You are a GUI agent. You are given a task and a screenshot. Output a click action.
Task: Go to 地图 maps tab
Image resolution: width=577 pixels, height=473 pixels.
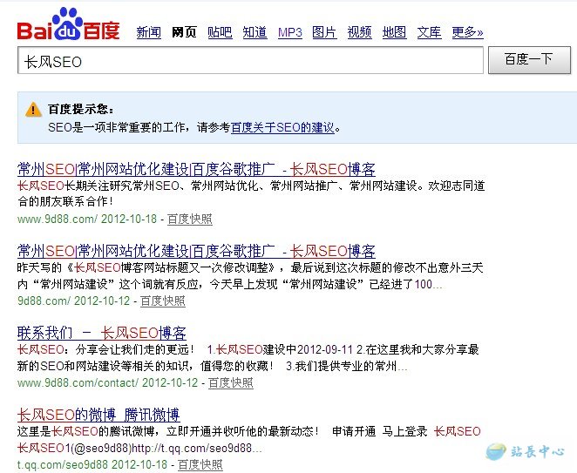394,32
